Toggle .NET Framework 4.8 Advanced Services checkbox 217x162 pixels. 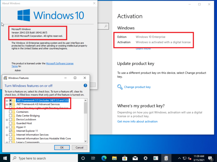(x=11, y=104)
